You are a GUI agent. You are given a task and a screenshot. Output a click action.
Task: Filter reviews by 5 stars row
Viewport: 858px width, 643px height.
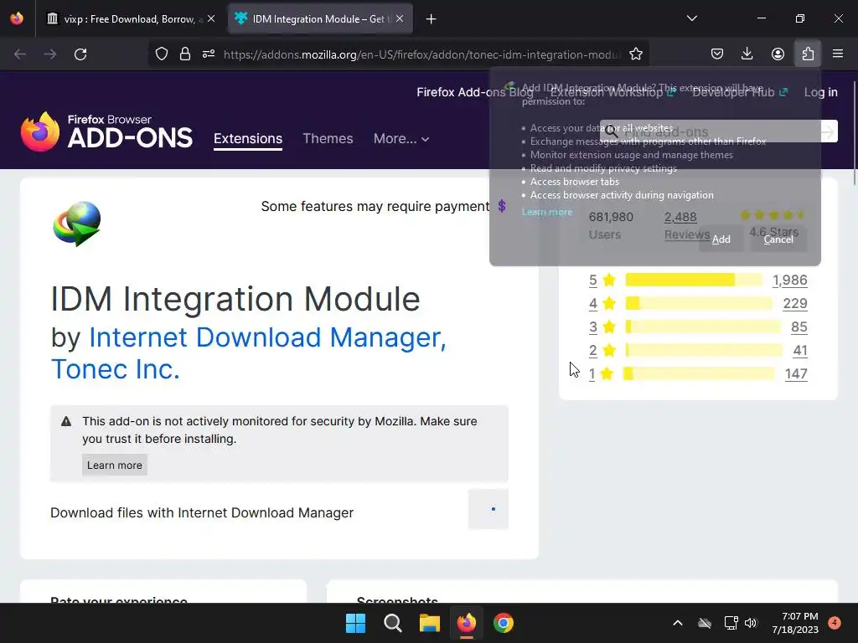click(698, 280)
